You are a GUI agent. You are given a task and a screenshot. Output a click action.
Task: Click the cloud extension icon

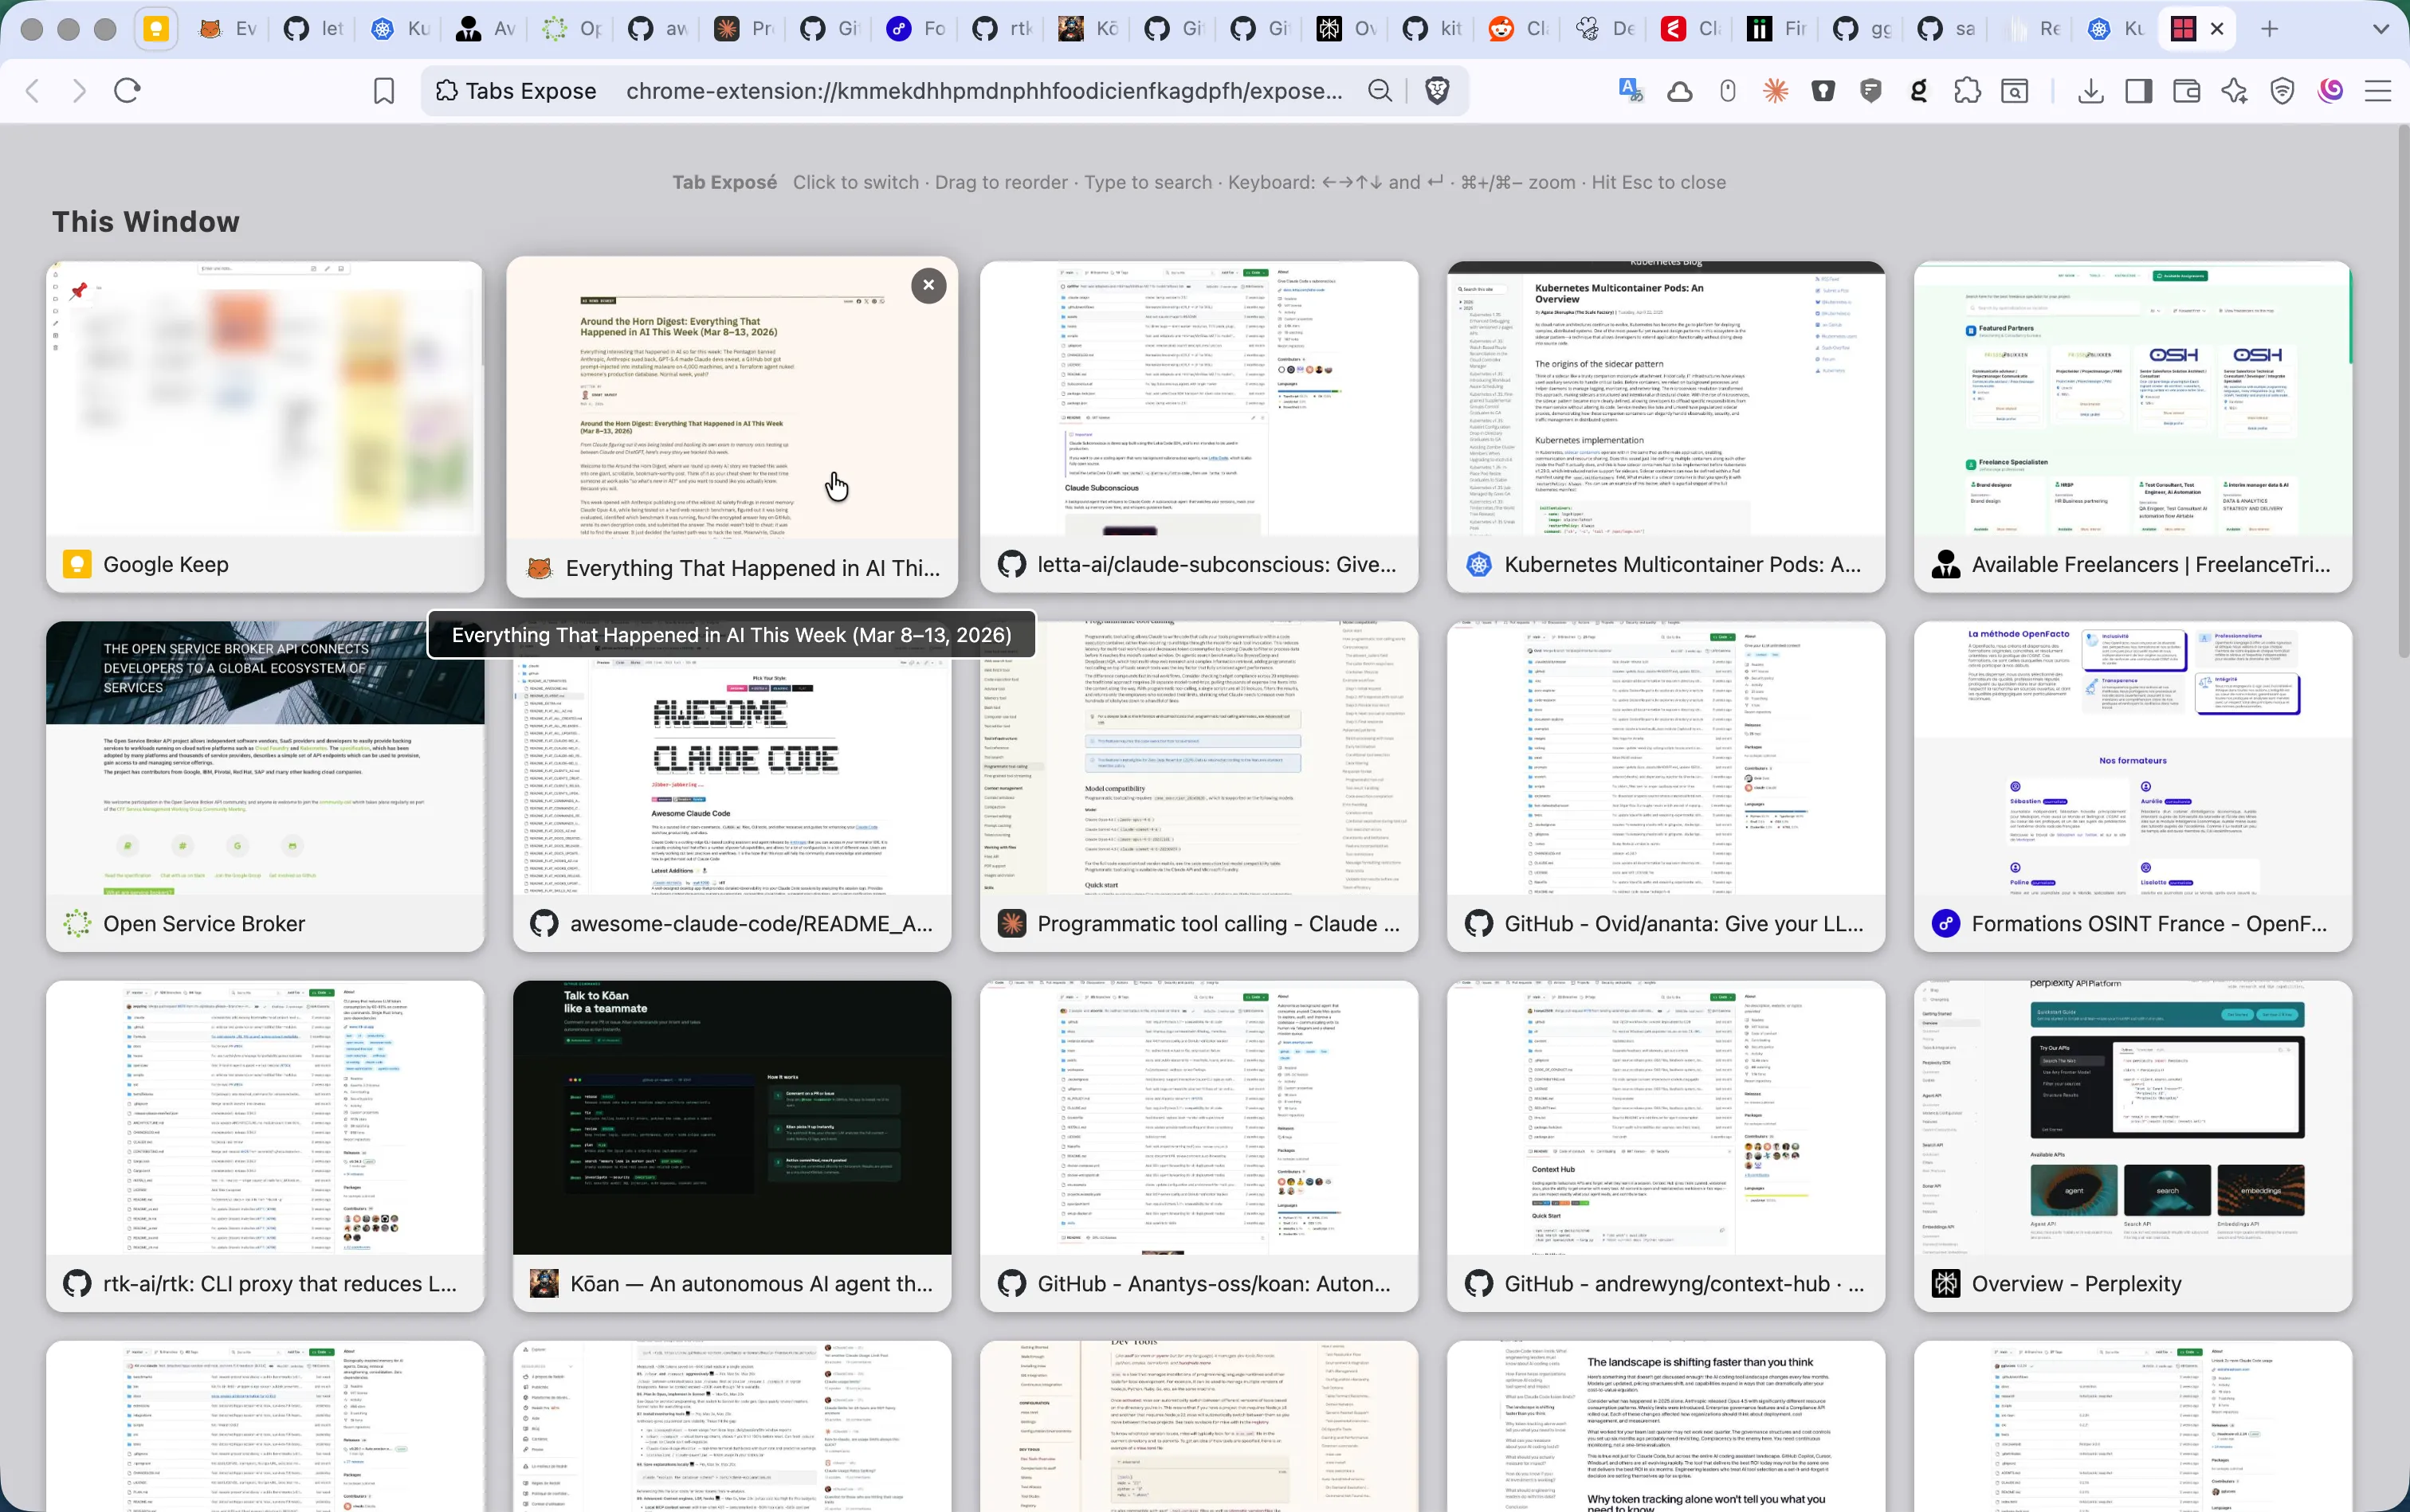pyautogui.click(x=1680, y=91)
